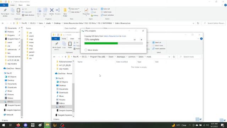227x128 pixels.
Task: Open File tab in mods window
Action: 56,39
